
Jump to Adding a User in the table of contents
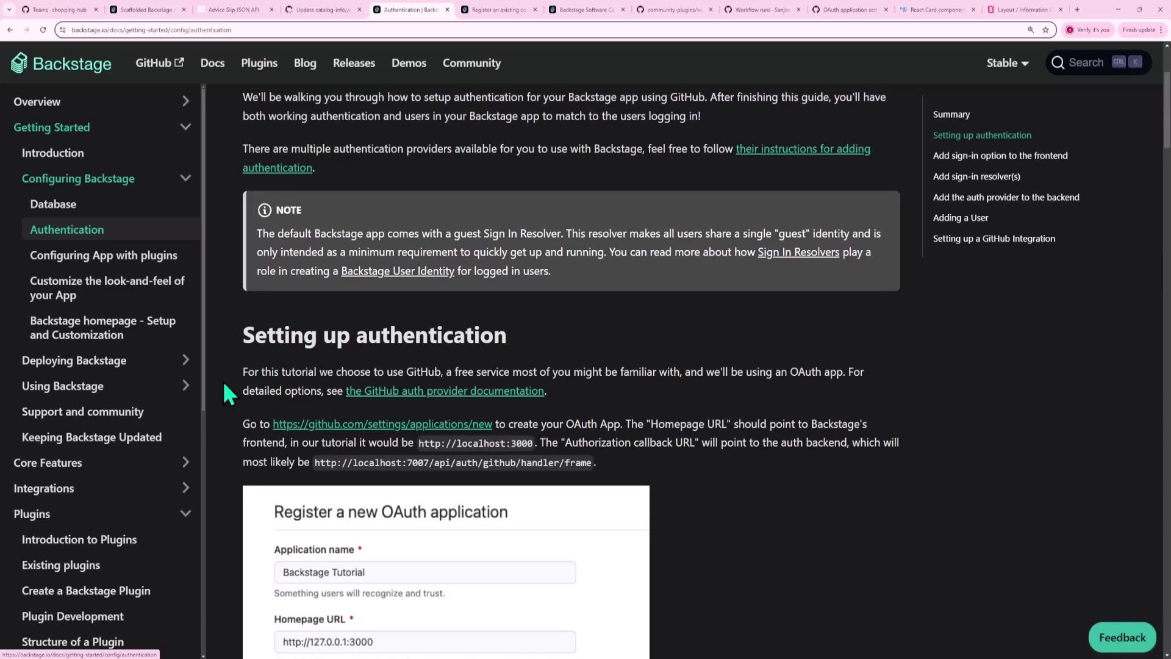coord(960,218)
